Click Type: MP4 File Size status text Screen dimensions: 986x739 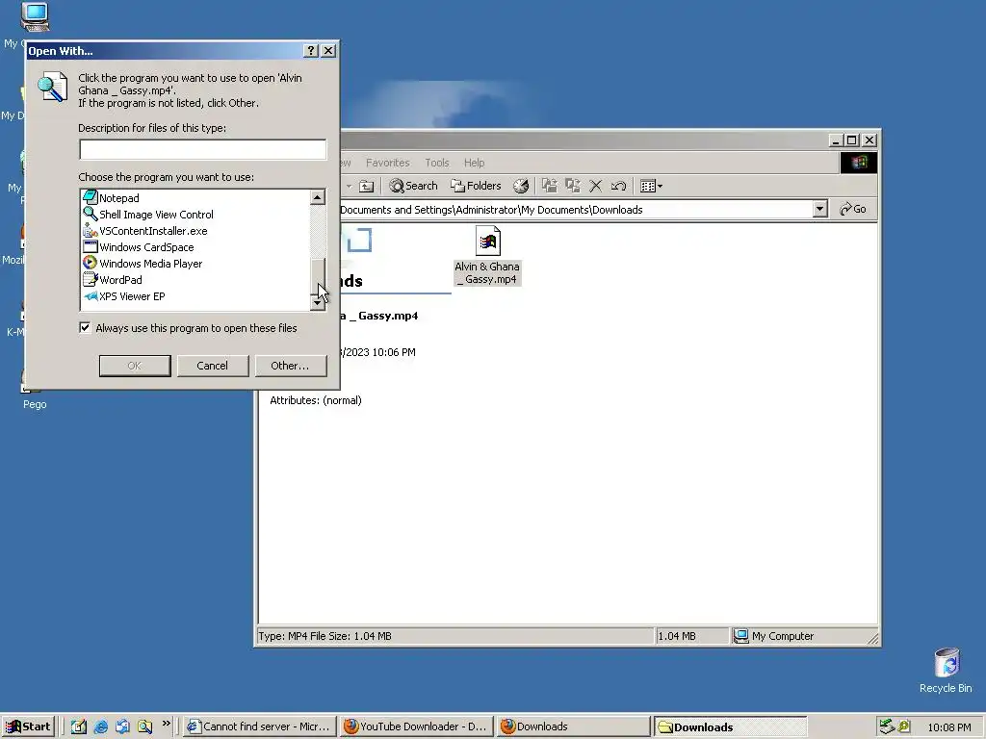point(325,636)
